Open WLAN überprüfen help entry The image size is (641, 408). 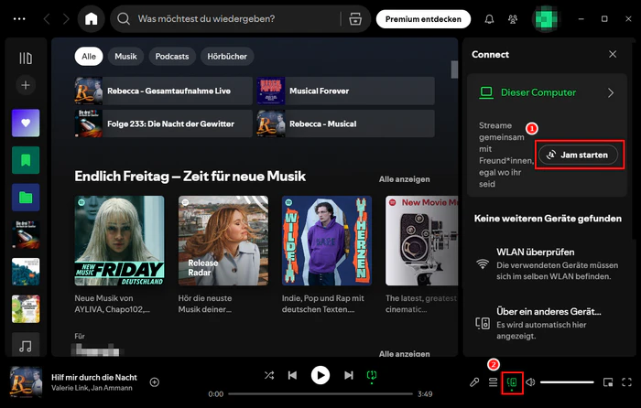[547, 263]
